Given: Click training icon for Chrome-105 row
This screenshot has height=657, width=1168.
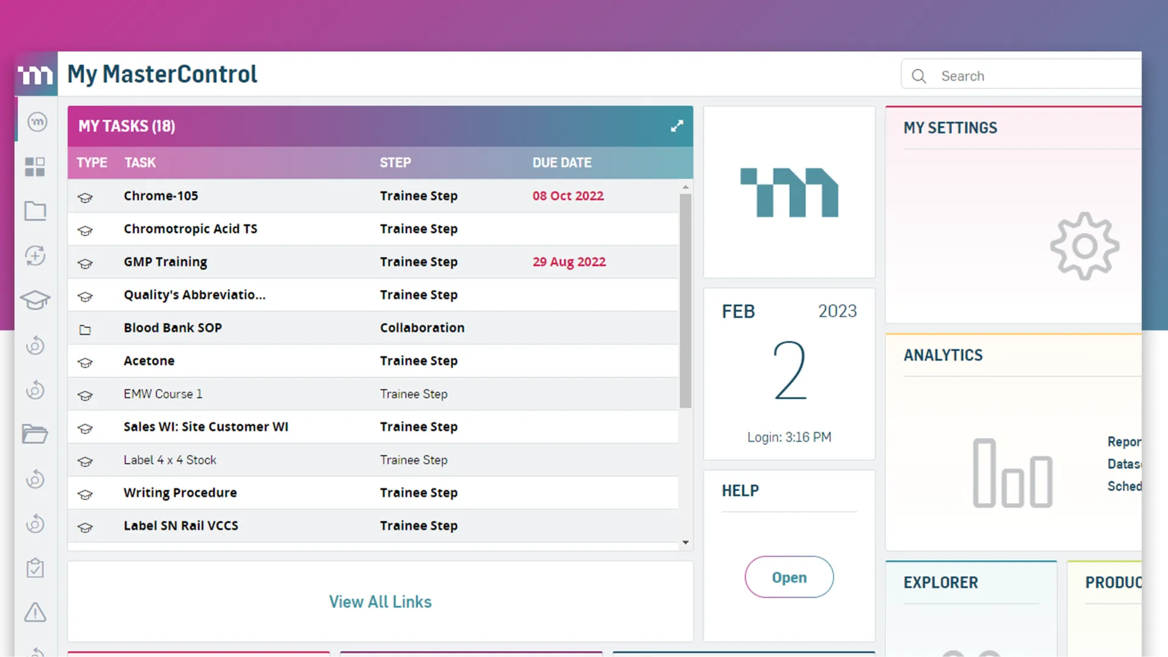Looking at the screenshot, I should tap(85, 197).
